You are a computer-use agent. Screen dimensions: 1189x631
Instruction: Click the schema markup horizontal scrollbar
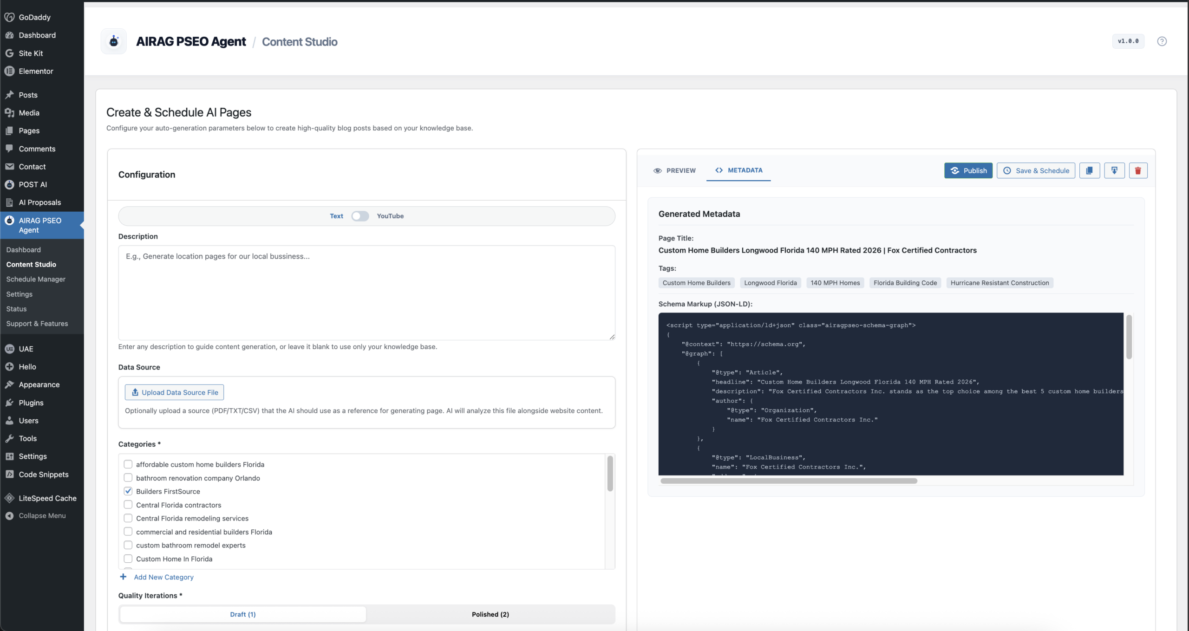click(789, 481)
